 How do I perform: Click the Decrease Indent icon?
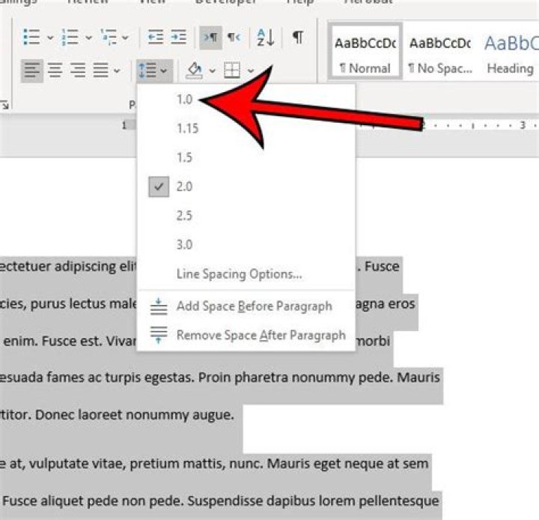pos(155,37)
